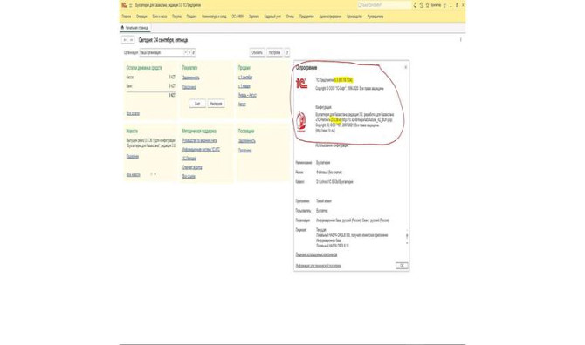Open the Операции menu section

click(141, 17)
